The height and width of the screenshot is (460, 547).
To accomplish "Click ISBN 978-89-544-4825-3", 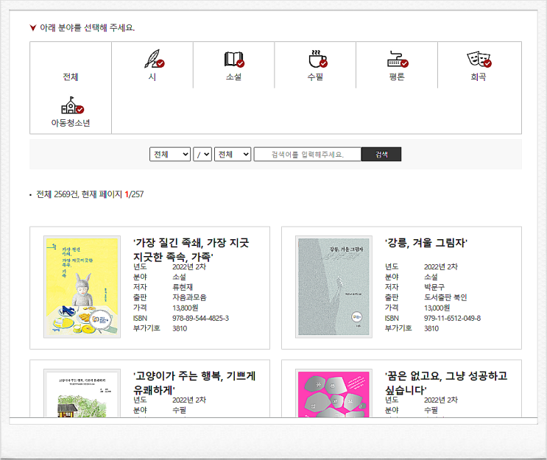I will [200, 318].
